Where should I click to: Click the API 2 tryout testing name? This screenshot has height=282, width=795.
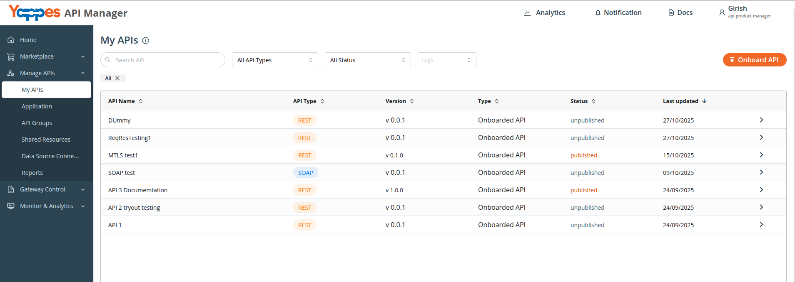coord(134,208)
